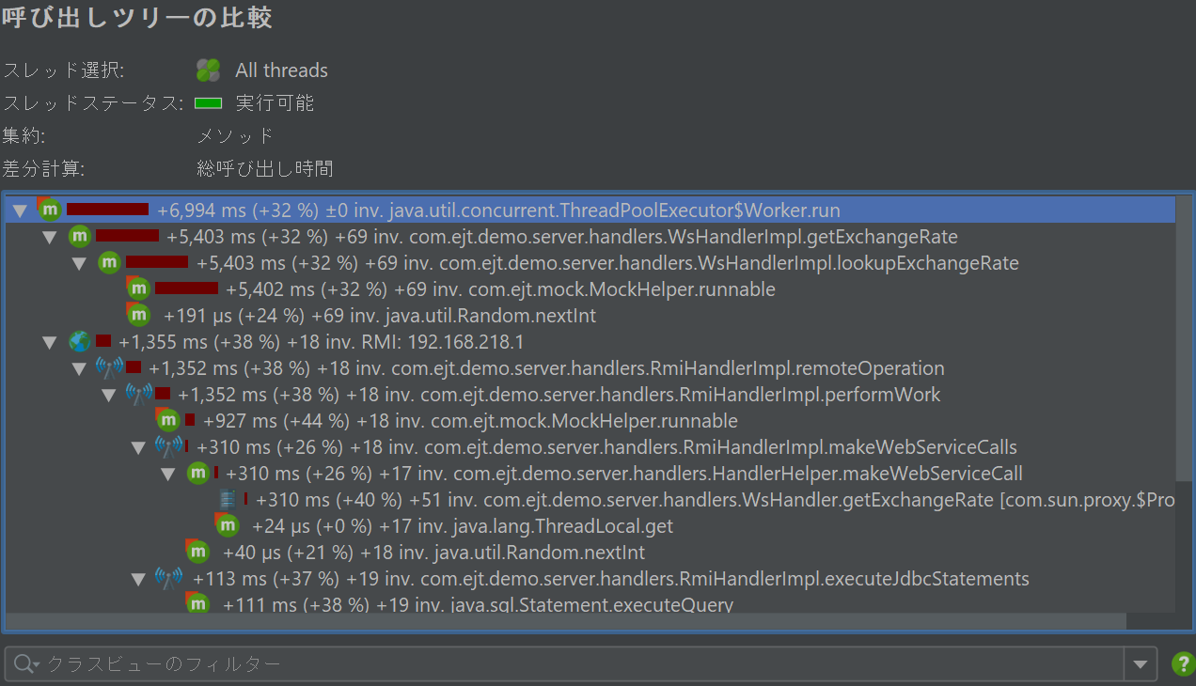Open the green help icon
The width and height of the screenshot is (1196, 686).
[x=1182, y=664]
